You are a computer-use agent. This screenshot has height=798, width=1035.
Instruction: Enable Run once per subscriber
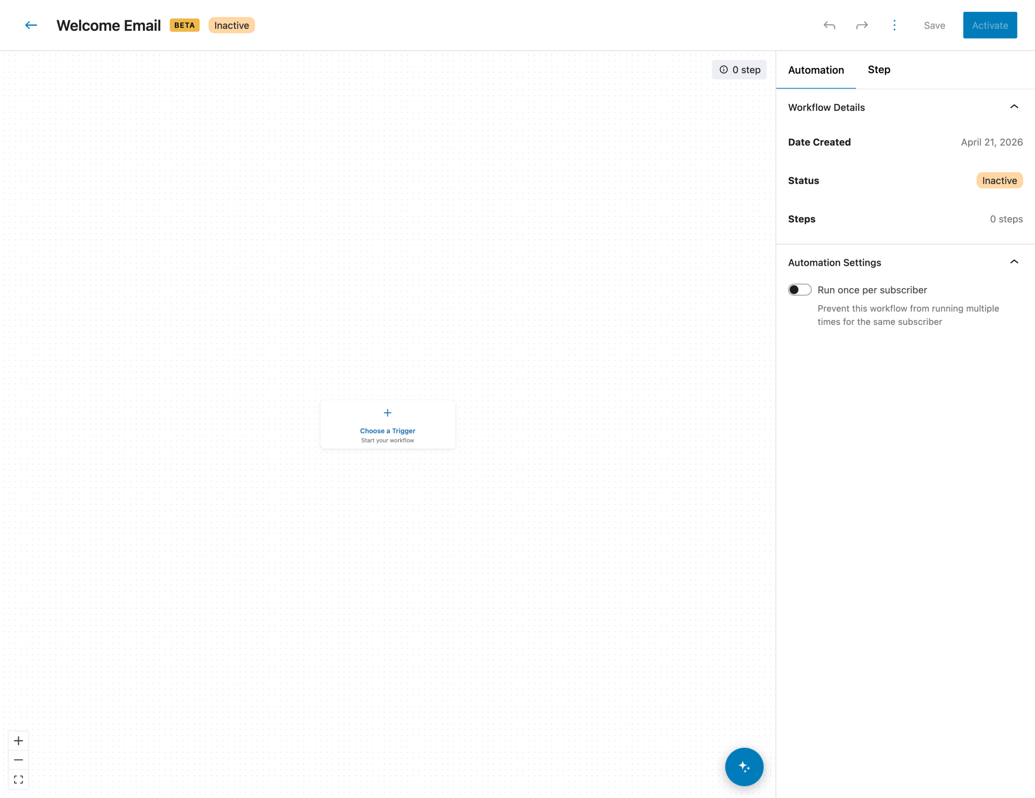[x=799, y=289]
